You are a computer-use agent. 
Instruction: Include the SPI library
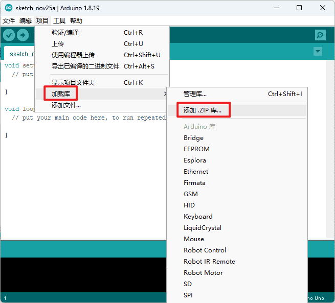(x=237, y=295)
